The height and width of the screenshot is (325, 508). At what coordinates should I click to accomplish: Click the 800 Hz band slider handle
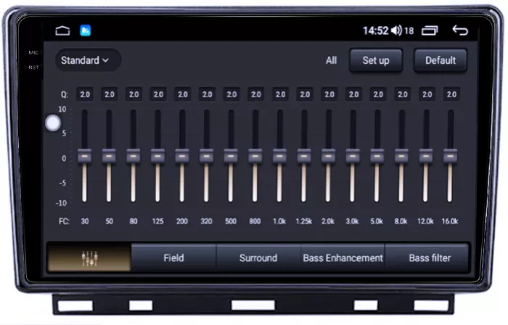pos(255,156)
